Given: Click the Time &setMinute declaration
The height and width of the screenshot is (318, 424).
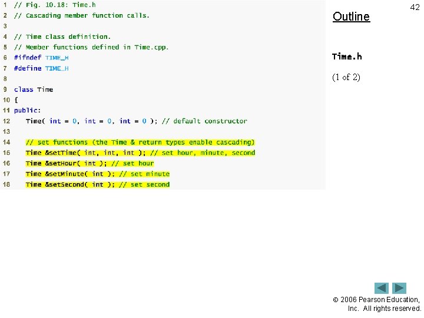Looking at the screenshot, I should (x=98, y=174).
